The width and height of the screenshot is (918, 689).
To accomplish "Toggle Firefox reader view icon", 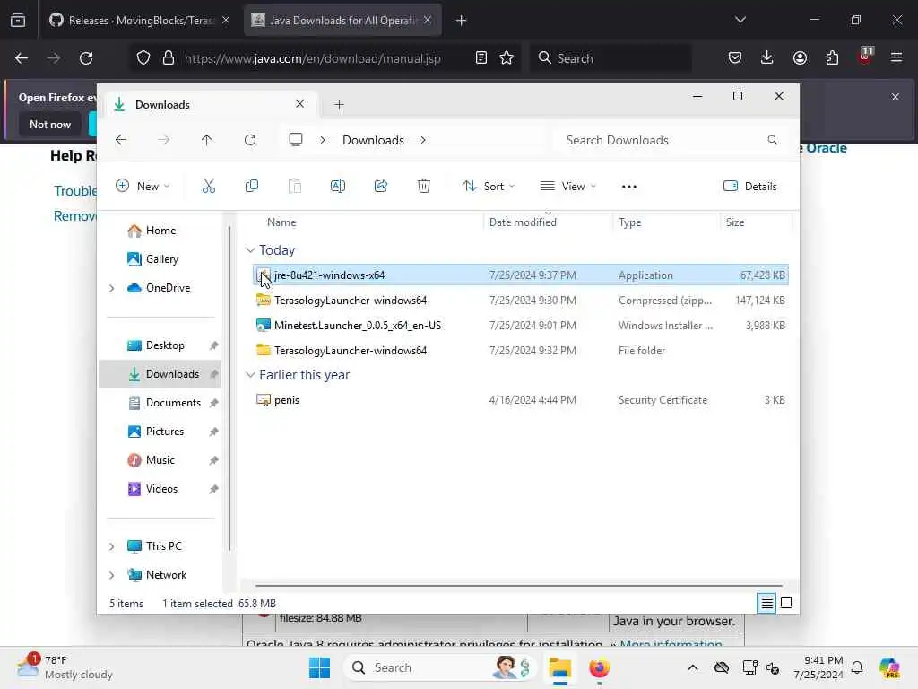I will click(481, 58).
